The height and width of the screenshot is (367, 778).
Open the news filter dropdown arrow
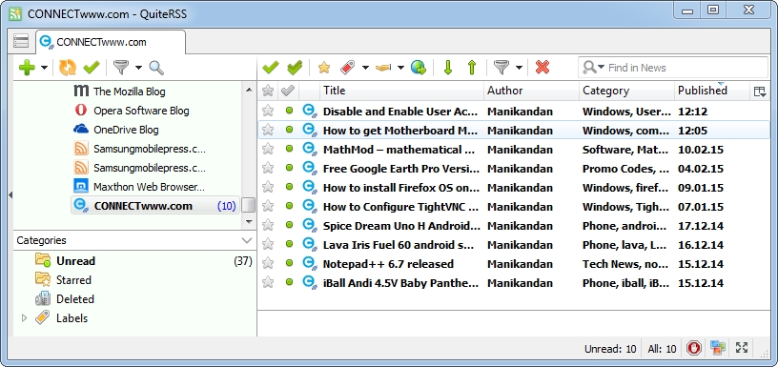tap(519, 68)
